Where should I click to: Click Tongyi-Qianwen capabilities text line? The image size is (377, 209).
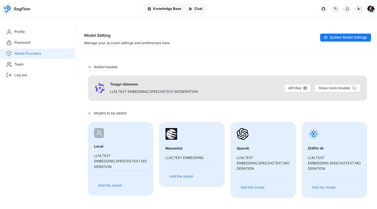coord(154,92)
